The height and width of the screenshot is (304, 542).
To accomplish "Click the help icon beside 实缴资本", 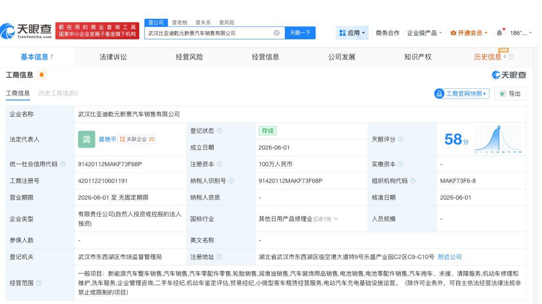I will pyautogui.click(x=401, y=164).
